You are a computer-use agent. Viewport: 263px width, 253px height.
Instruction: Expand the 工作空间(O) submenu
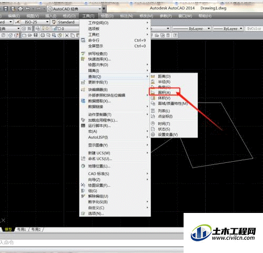(115, 23)
